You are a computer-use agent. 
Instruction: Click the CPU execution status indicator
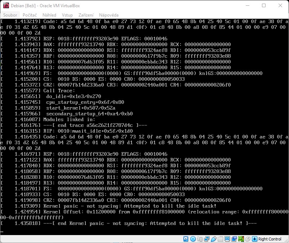click(x=241, y=239)
